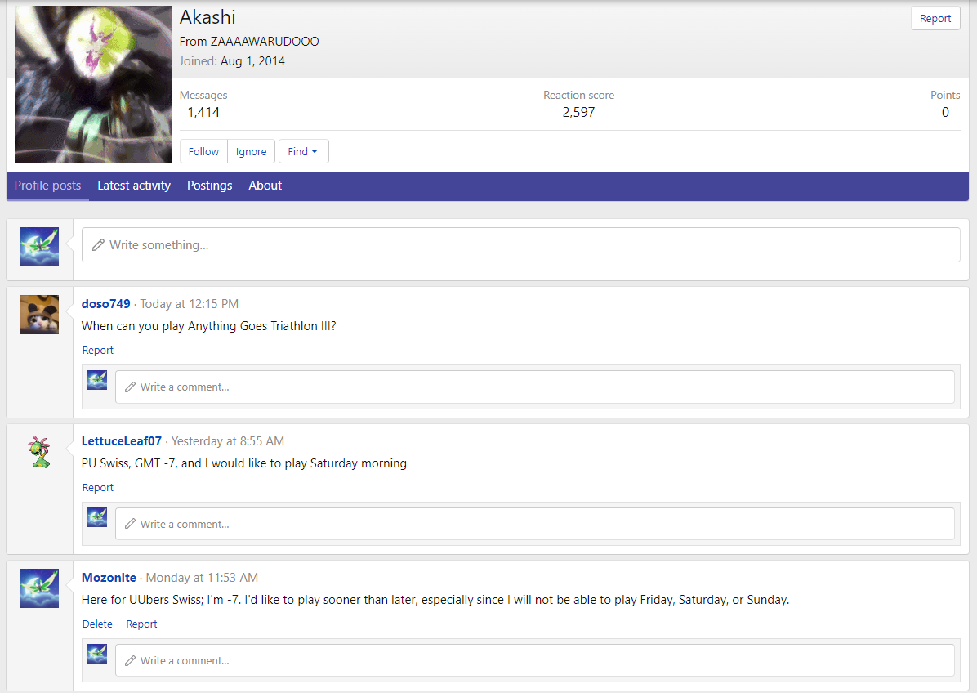Open LettuceLeaf07's profile via username link
The width and height of the screenshot is (977, 693).
(122, 440)
